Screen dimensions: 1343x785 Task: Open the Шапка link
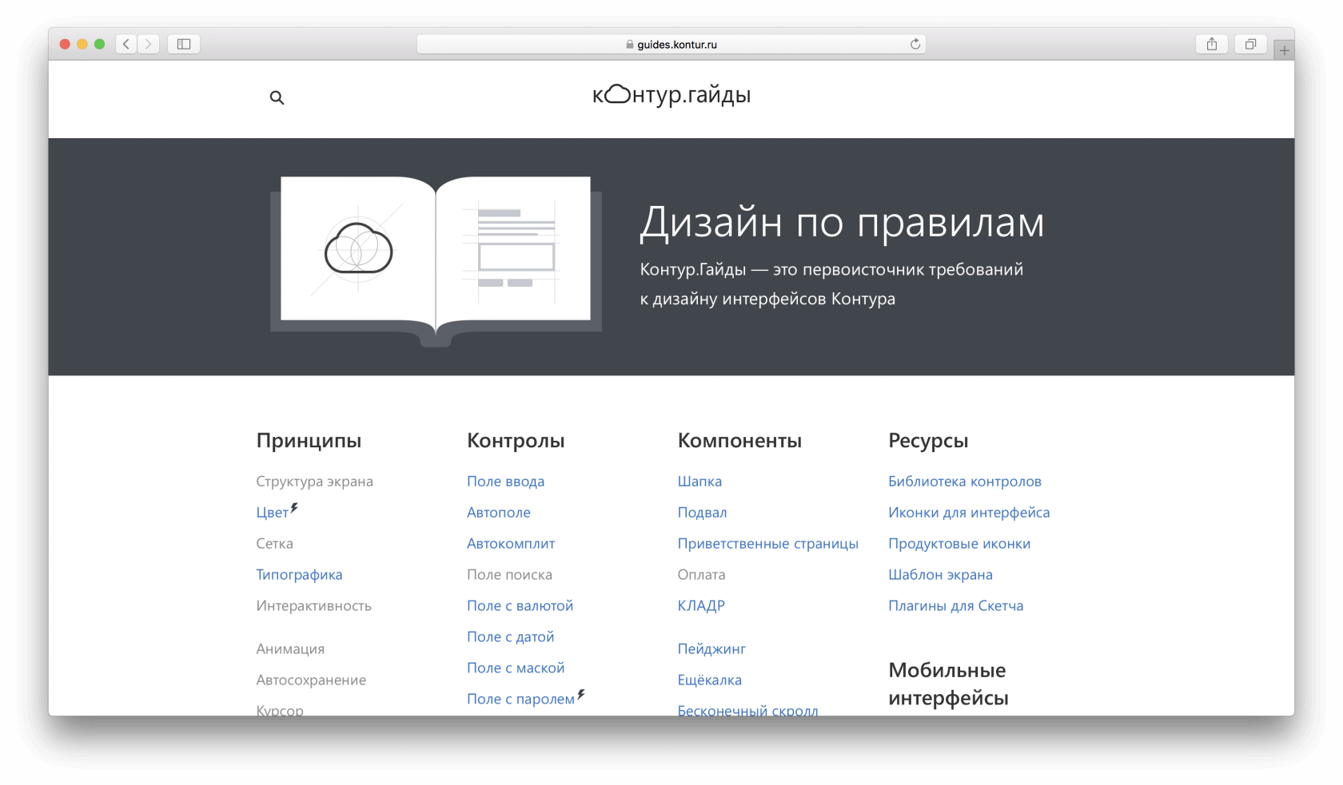pyautogui.click(x=699, y=482)
